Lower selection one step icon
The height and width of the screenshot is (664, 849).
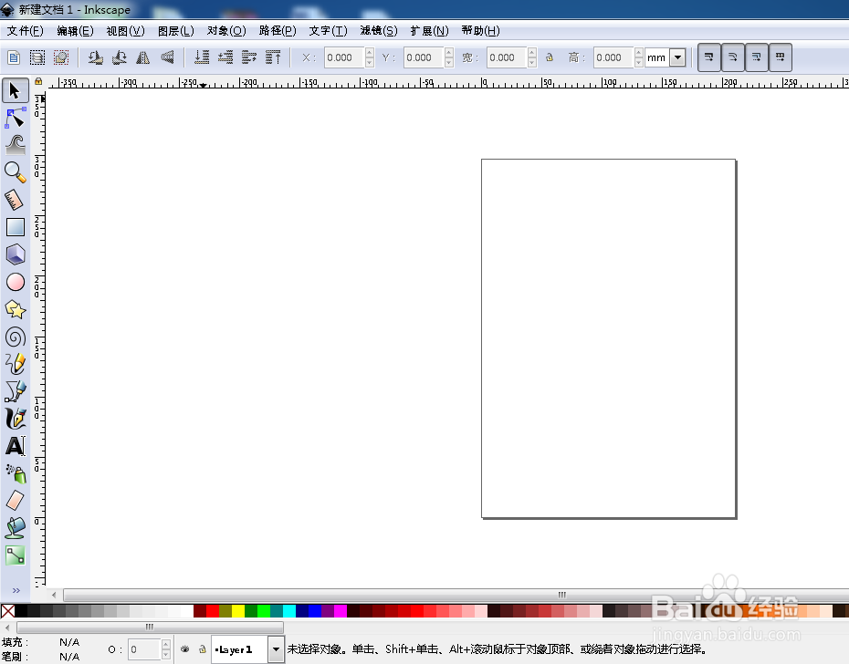225,57
